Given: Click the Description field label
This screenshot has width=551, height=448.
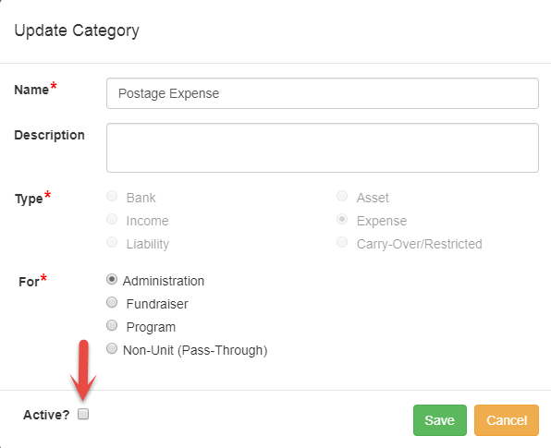Looking at the screenshot, I should coord(50,135).
